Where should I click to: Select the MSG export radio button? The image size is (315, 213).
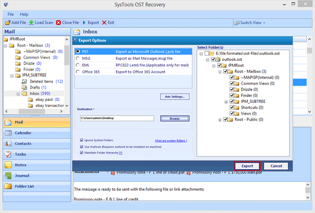78,59
